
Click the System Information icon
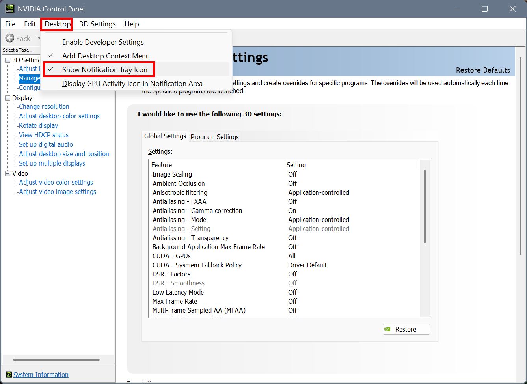point(9,375)
